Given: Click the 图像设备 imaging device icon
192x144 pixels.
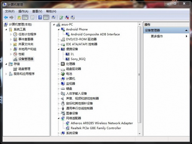Looking at the screenshot, I should point(63,113).
